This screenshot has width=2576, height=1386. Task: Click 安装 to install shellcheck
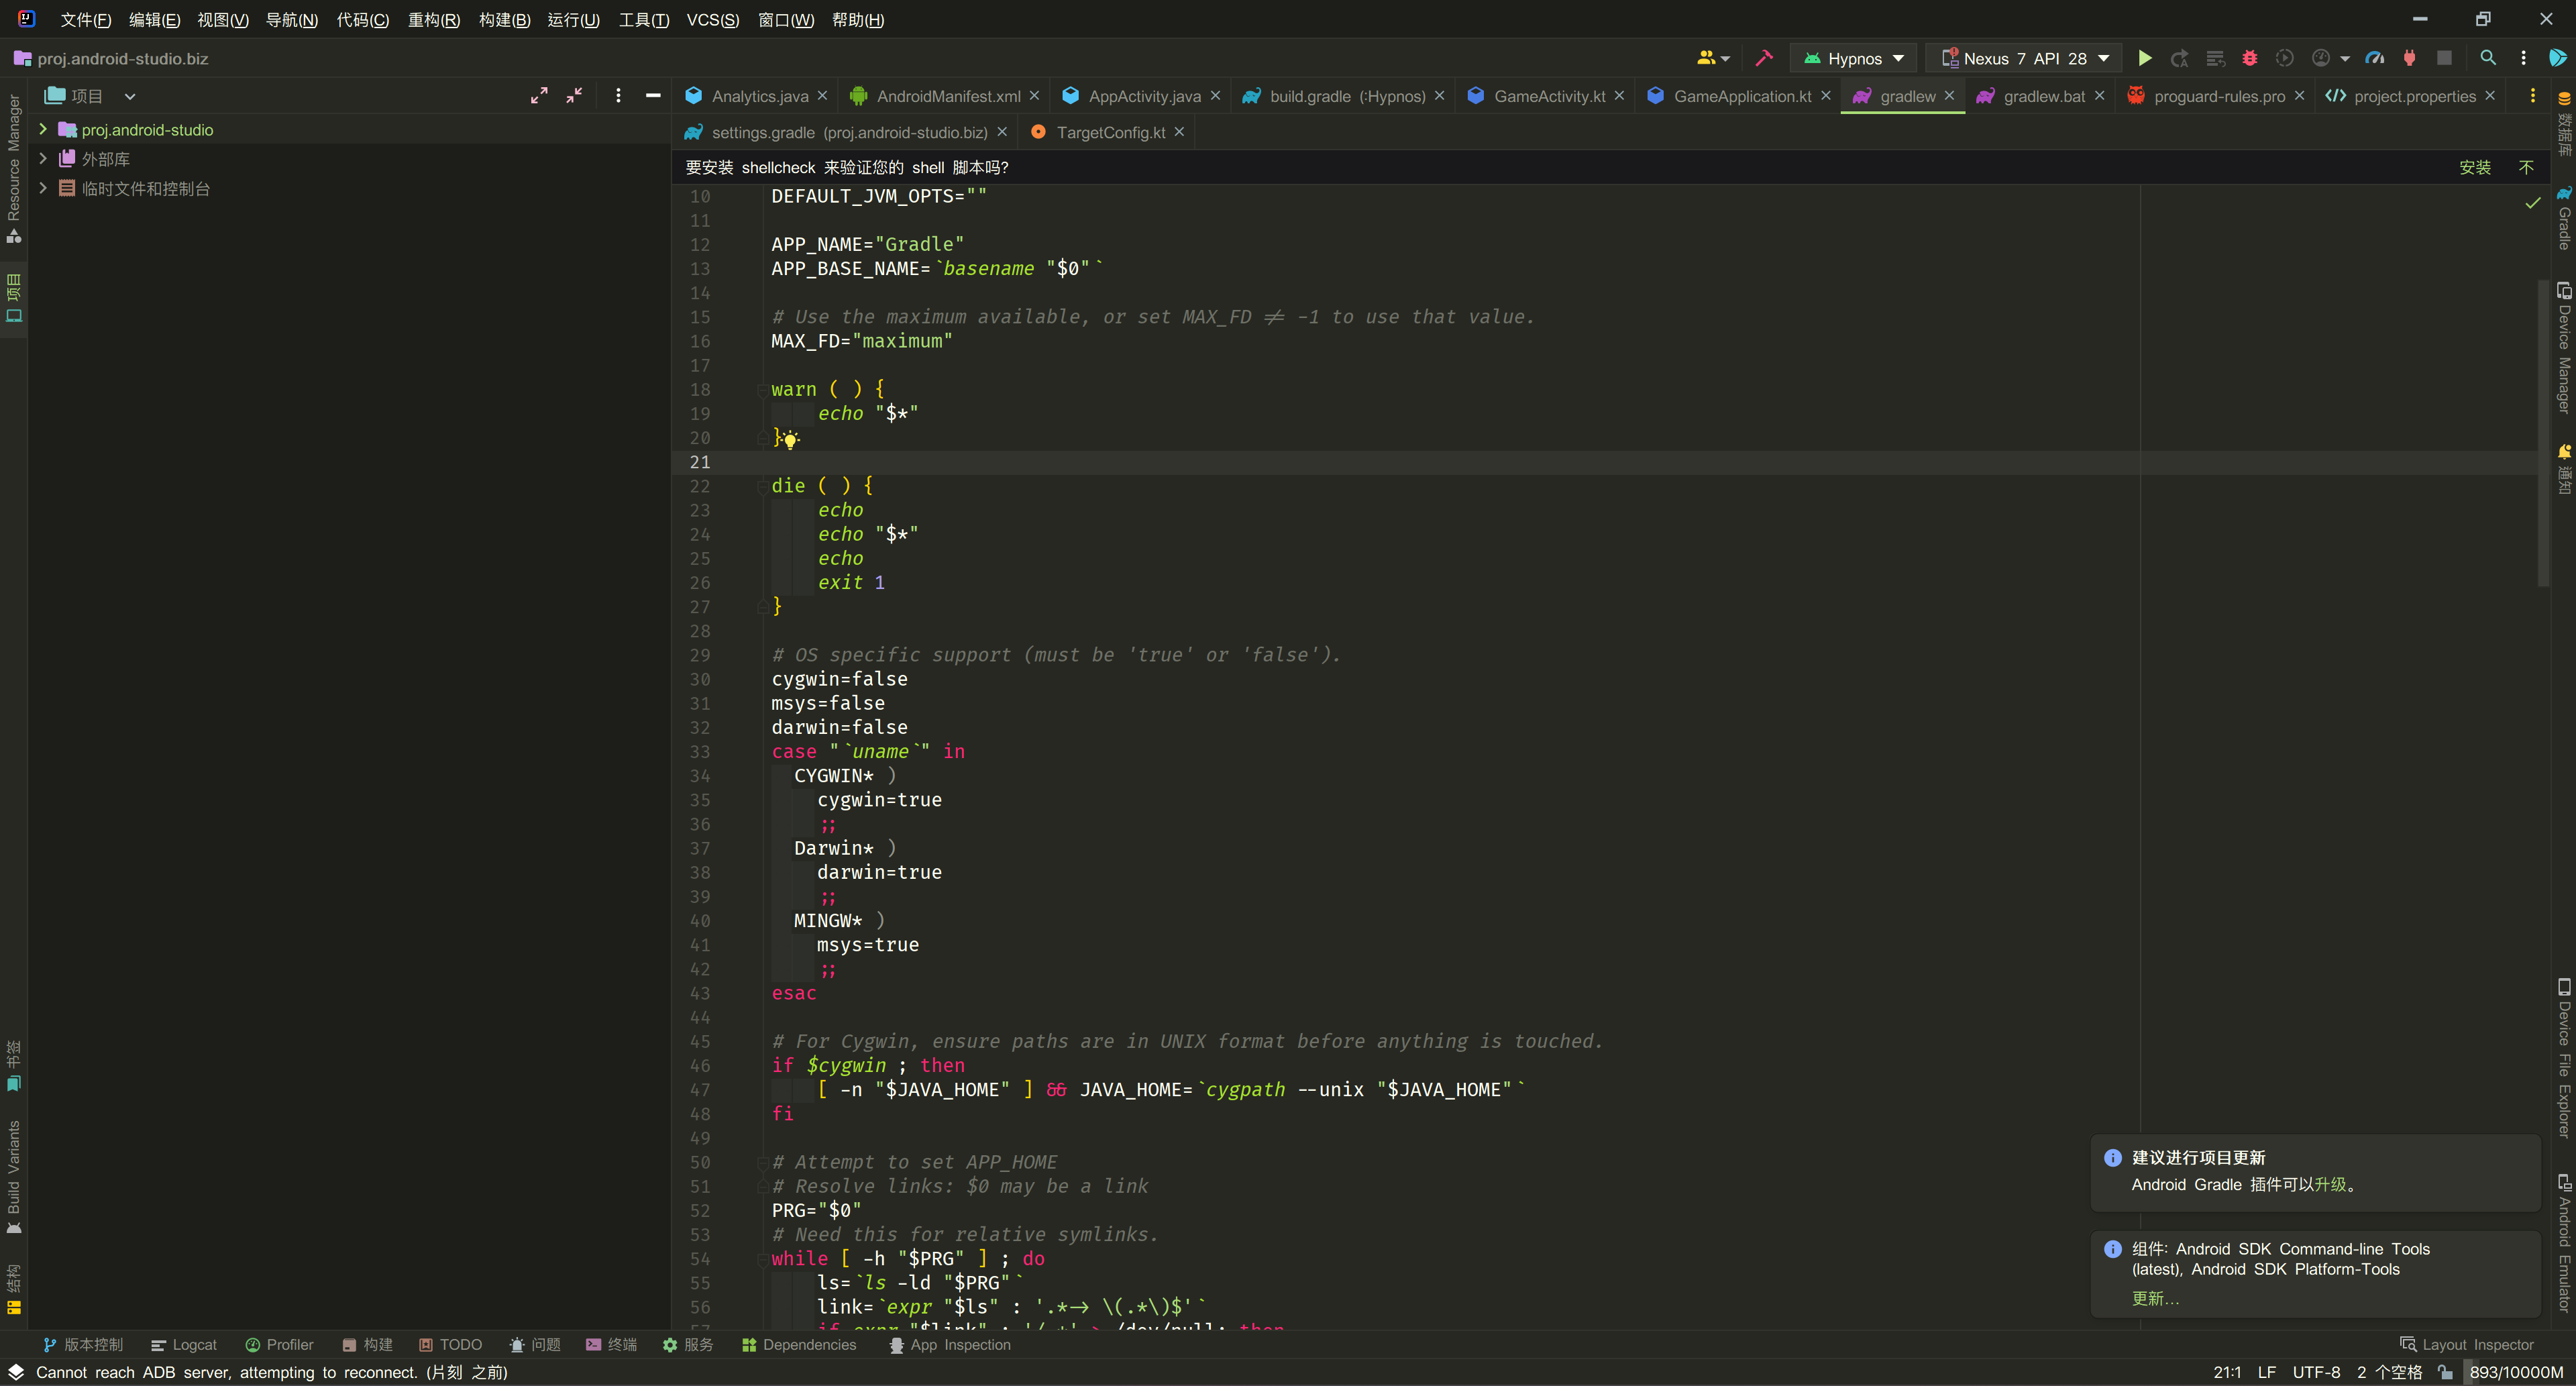pos(2475,167)
